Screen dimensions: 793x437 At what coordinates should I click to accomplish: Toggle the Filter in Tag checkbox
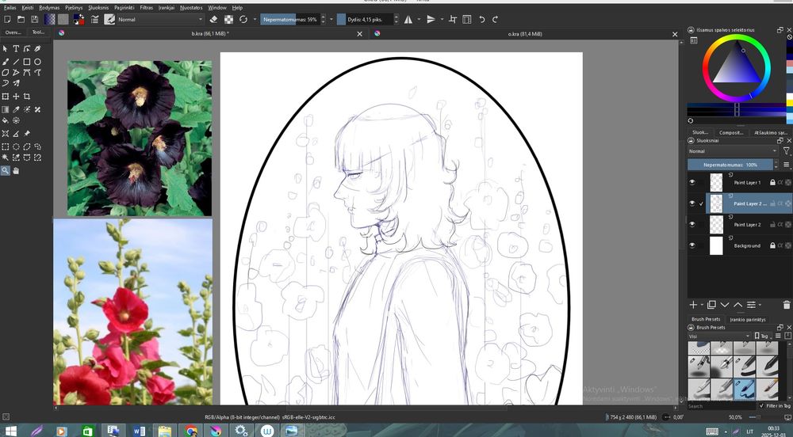(x=761, y=405)
